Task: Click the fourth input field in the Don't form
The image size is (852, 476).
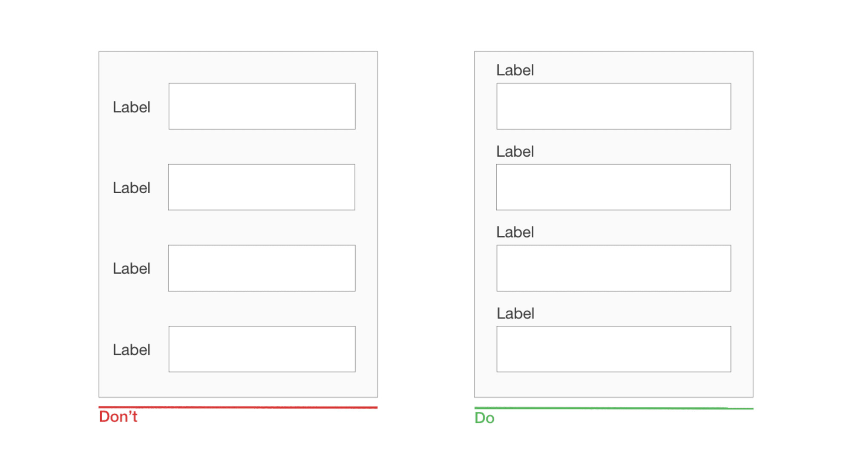Action: point(262,349)
